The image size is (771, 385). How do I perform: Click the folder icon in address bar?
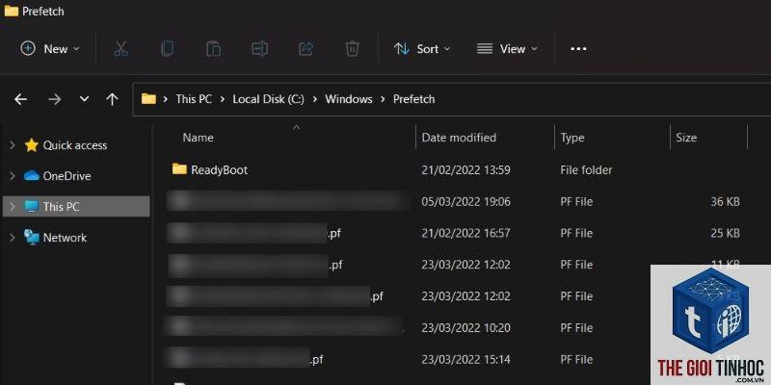click(148, 99)
